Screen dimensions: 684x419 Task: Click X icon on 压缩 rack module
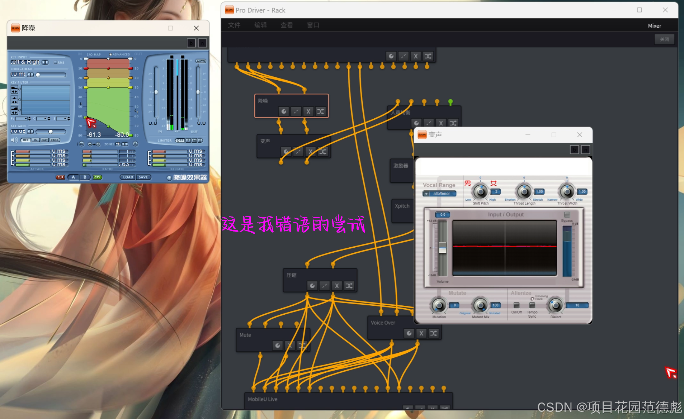tap(337, 286)
